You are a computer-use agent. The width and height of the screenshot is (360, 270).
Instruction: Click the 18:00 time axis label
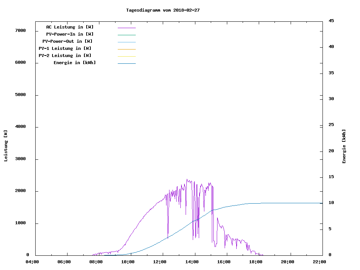256,262
